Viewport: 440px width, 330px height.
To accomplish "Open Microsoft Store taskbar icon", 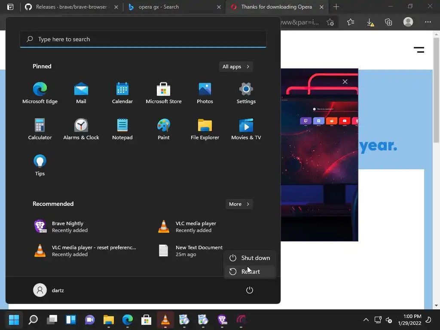I will 146,319.
